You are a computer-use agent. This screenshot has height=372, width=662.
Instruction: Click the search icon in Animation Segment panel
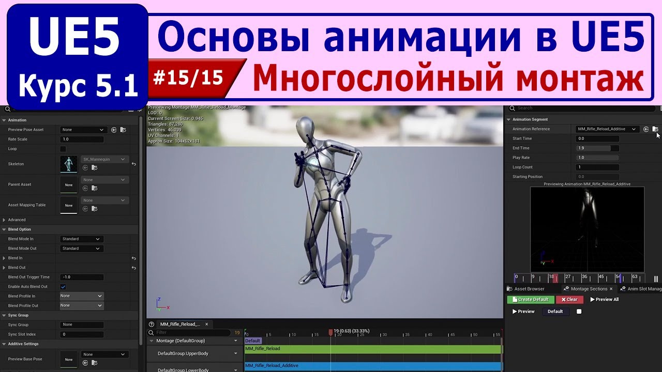point(513,108)
